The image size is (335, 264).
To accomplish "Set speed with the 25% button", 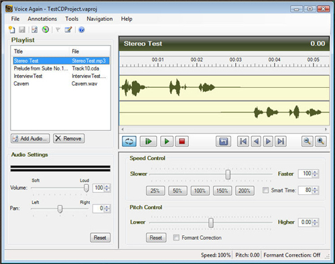I will pos(155,191).
